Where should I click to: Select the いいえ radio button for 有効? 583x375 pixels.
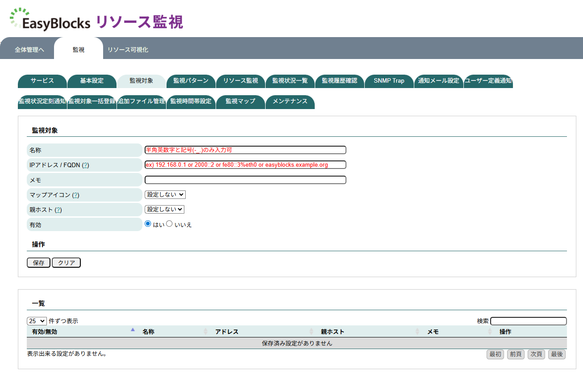pyautogui.click(x=169, y=224)
